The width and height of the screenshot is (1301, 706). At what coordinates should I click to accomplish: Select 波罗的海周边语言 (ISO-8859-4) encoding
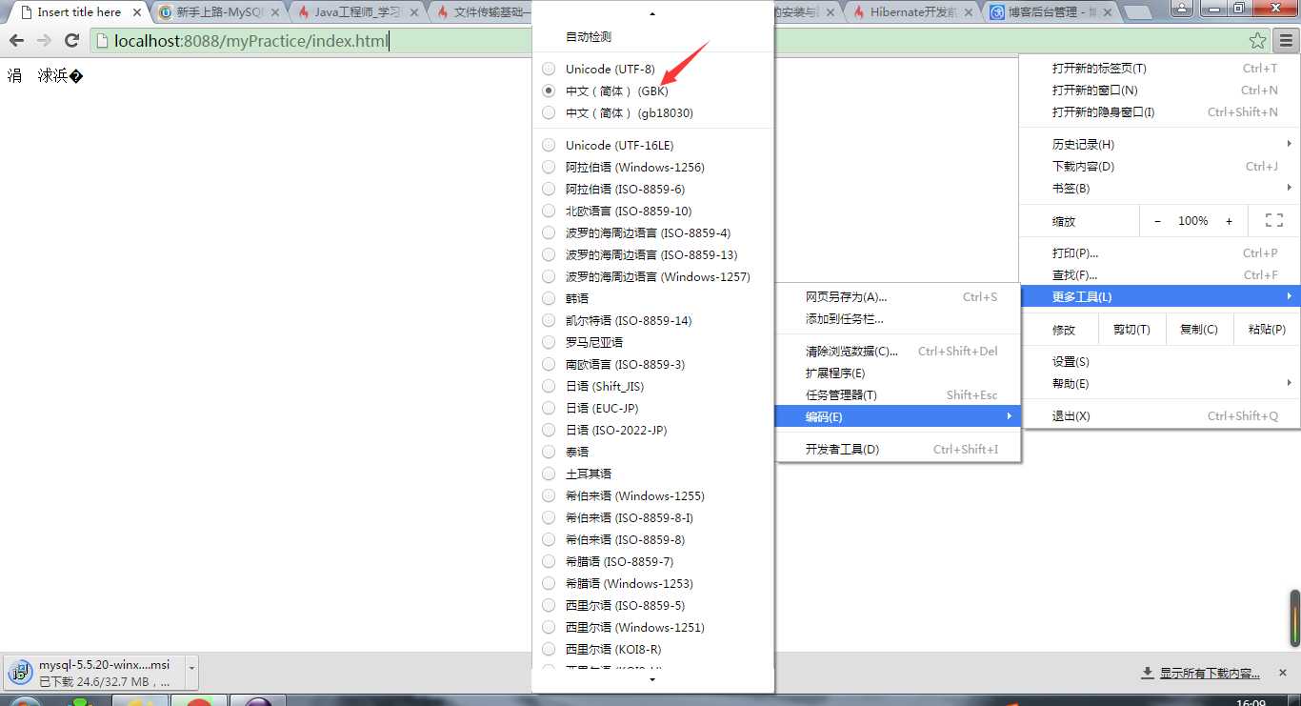[653, 232]
